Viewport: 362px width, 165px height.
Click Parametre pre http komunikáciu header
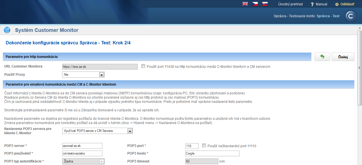tap(157, 57)
